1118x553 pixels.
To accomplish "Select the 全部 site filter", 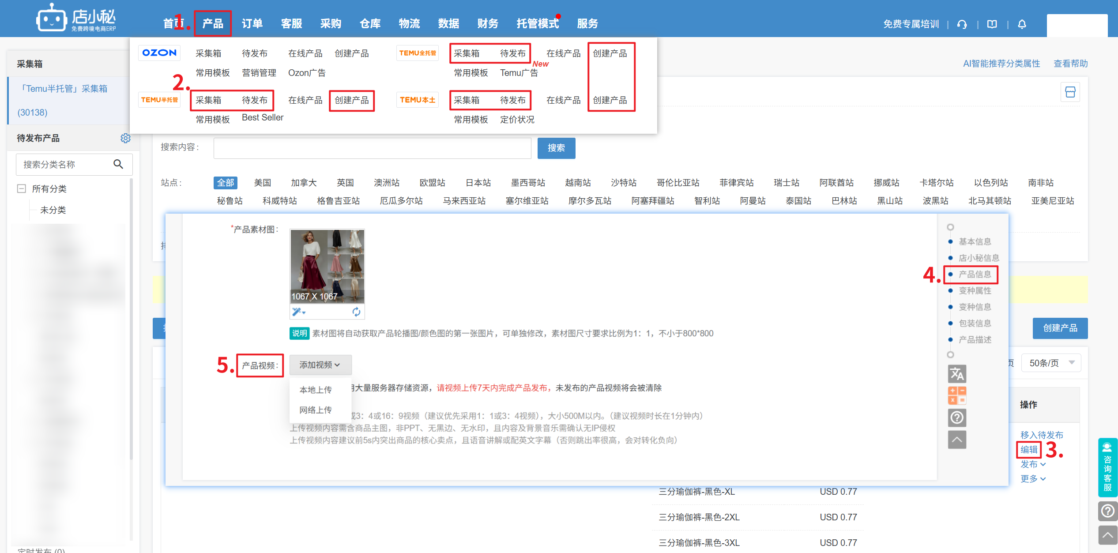I will [225, 183].
